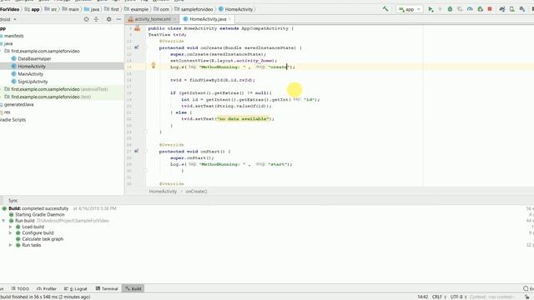Click onCreate() in editor breadcrumb bar
Screen dimensions: 534x300
click(x=196, y=192)
